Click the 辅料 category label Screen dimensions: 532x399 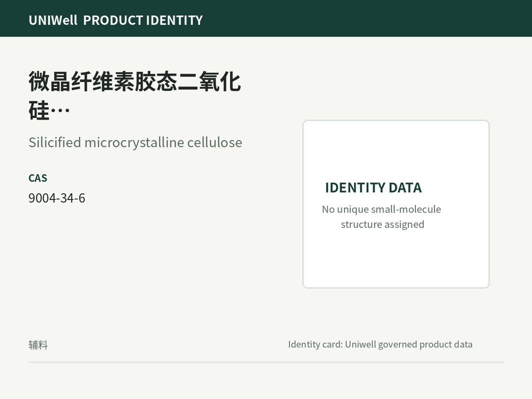[x=38, y=345]
